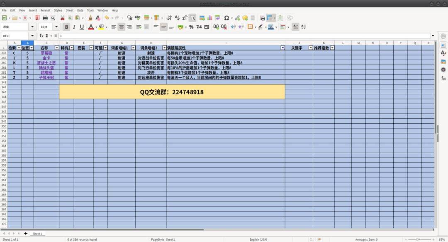Image resolution: width=448 pixels, height=242 pixels.
Task: Open the Format menu
Action: coord(46,10)
